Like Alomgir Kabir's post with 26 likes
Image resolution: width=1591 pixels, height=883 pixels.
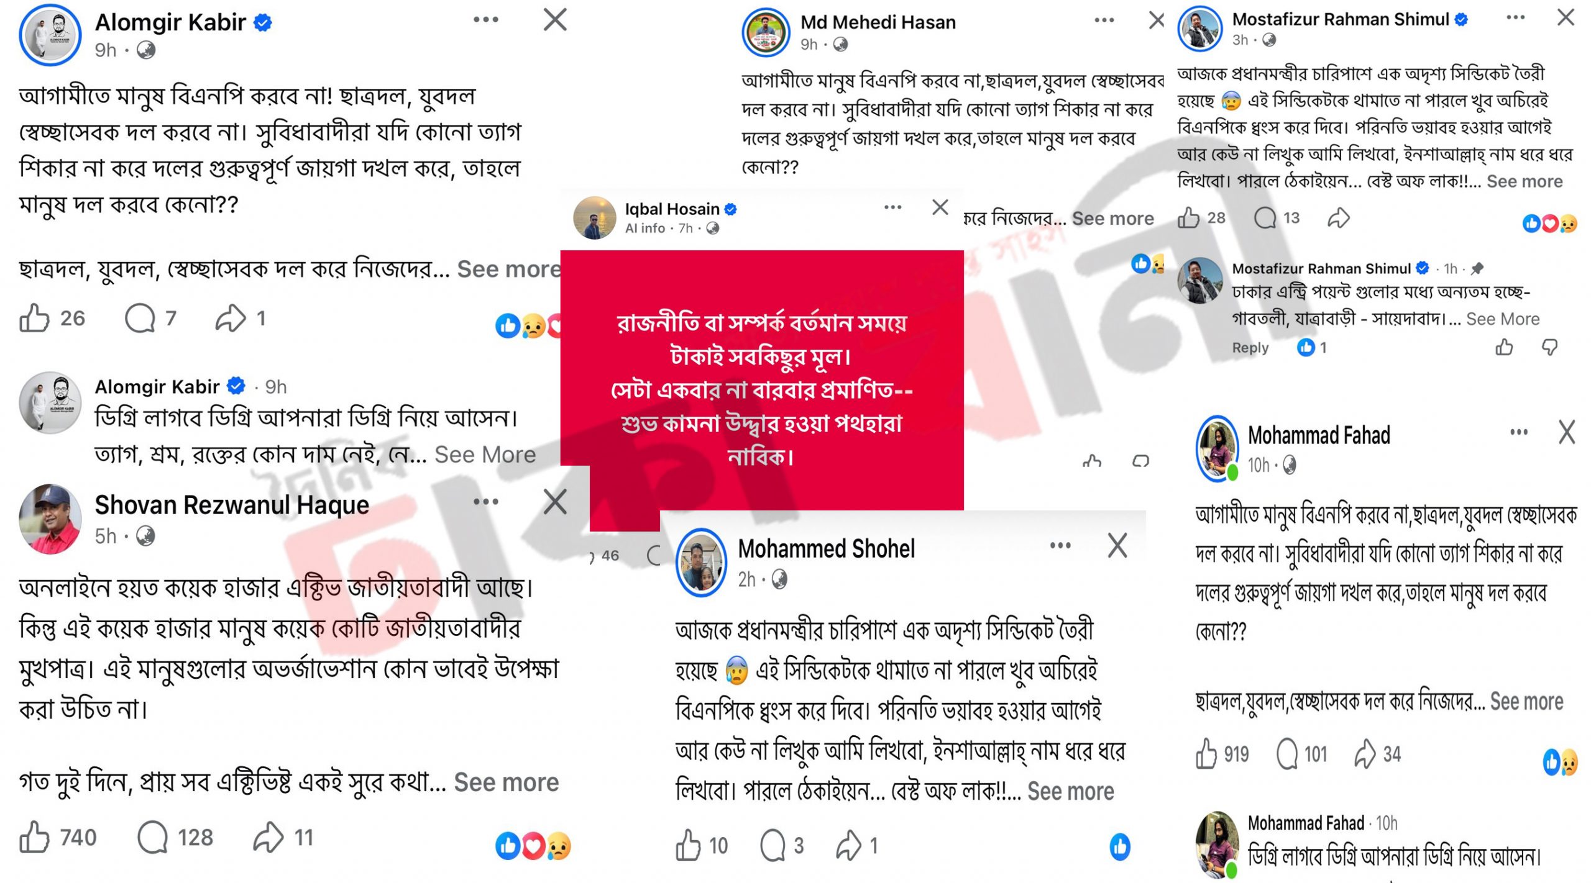[x=34, y=319]
